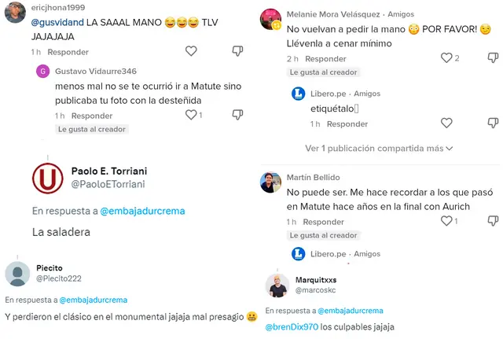Open Piecito's avatar
Image resolution: width=503 pixels, height=339 pixels.
tap(18, 274)
